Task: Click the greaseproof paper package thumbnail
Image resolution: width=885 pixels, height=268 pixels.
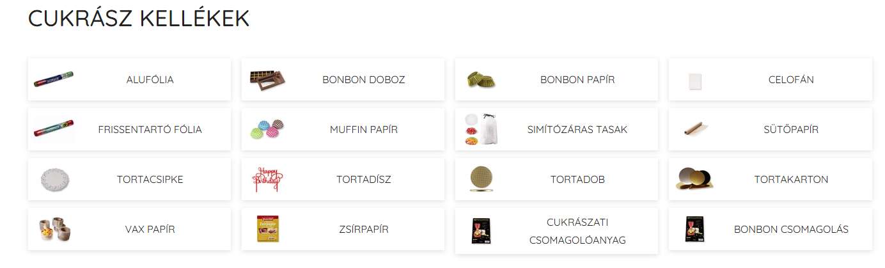Action: pos(267,229)
